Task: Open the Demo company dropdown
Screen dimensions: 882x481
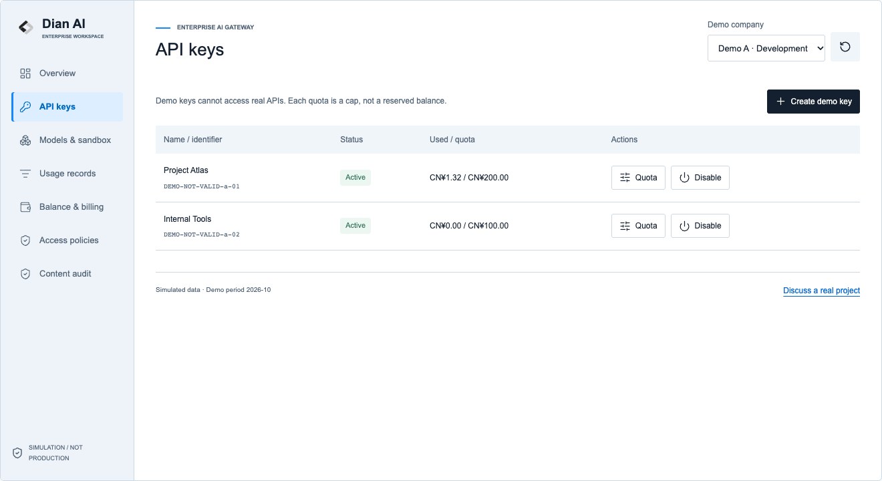Action: click(x=766, y=48)
